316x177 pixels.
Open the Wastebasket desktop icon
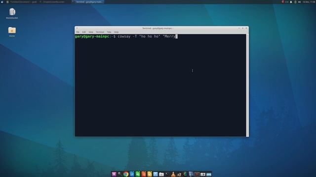[x=12, y=13]
